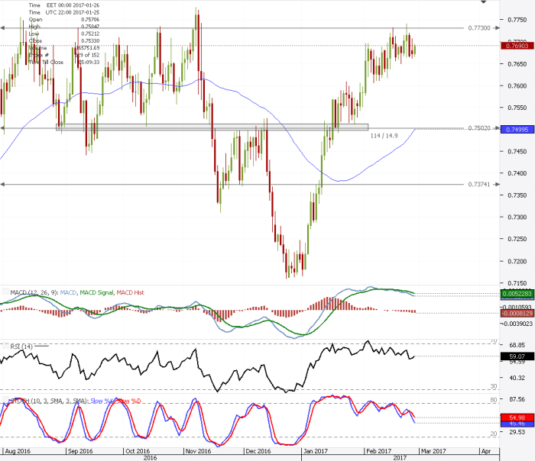Click the 0.7150 price scale label
Screen dimensions: 535x461
coord(517,283)
